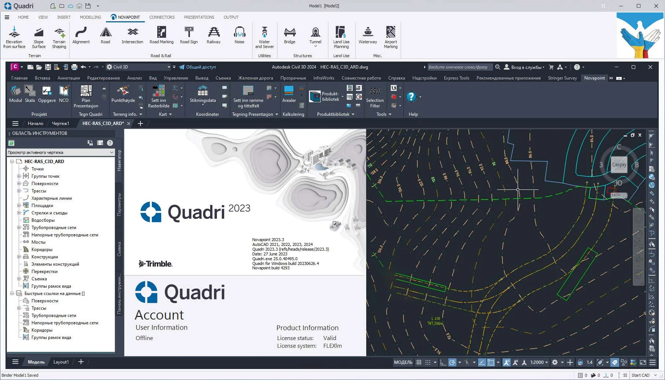The height and width of the screenshot is (380, 665).
Task: Click the Общий доступ share button
Action: [197, 67]
